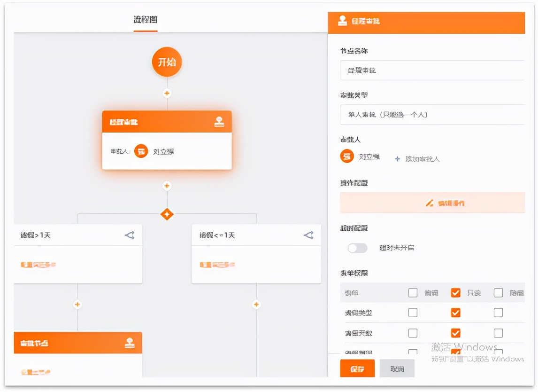Click branch icon on 请假<=1天 card
This screenshot has width=538, height=392.
coord(309,235)
